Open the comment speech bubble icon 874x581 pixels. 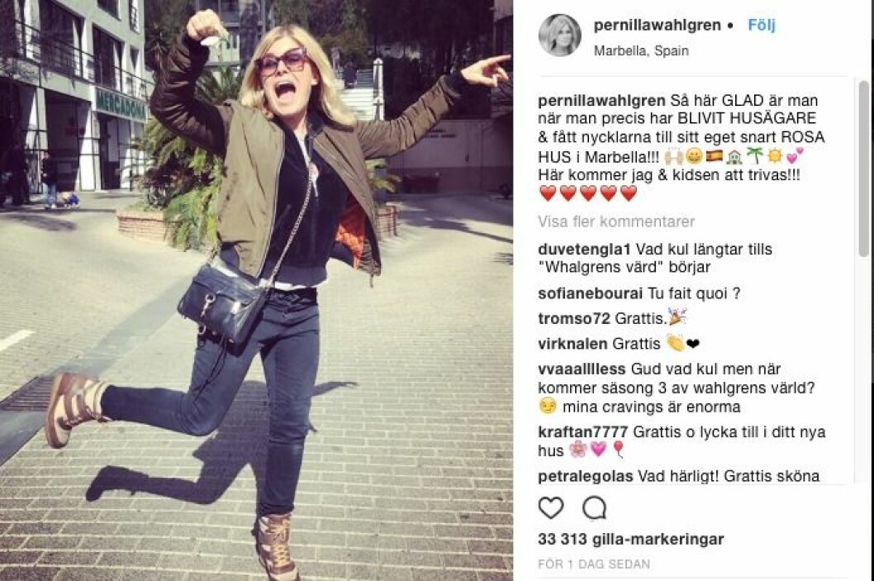click(x=594, y=508)
